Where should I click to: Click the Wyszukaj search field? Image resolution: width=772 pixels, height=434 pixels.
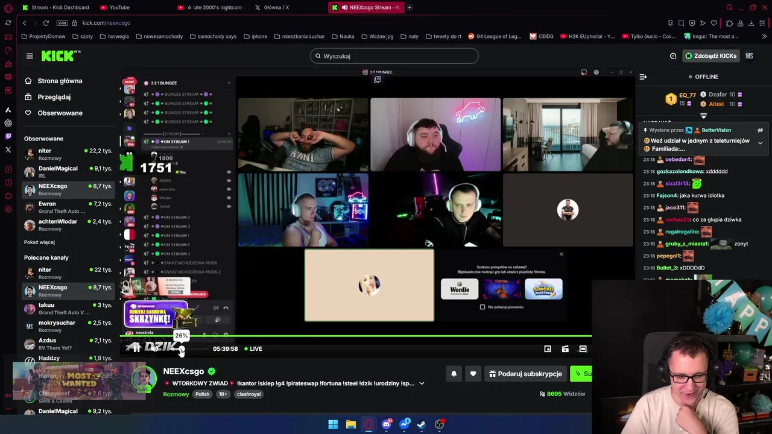click(394, 56)
